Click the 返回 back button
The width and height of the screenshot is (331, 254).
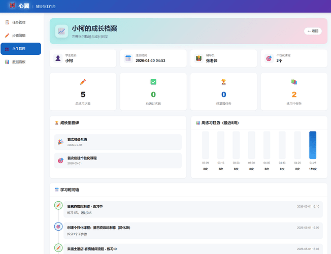(313, 31)
